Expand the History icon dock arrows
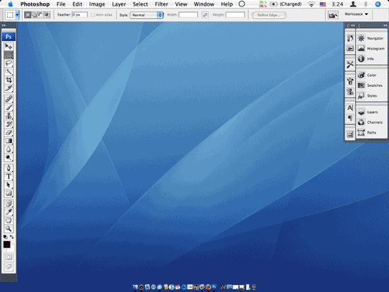 point(352,25)
